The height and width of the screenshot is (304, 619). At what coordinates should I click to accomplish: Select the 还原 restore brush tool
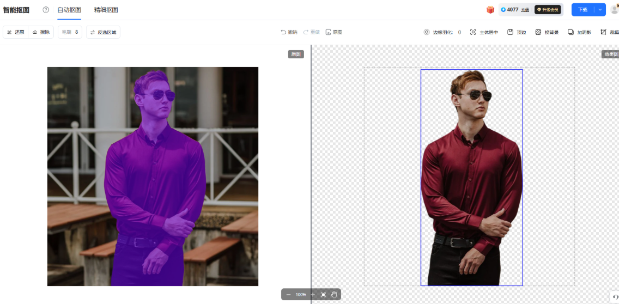16,32
